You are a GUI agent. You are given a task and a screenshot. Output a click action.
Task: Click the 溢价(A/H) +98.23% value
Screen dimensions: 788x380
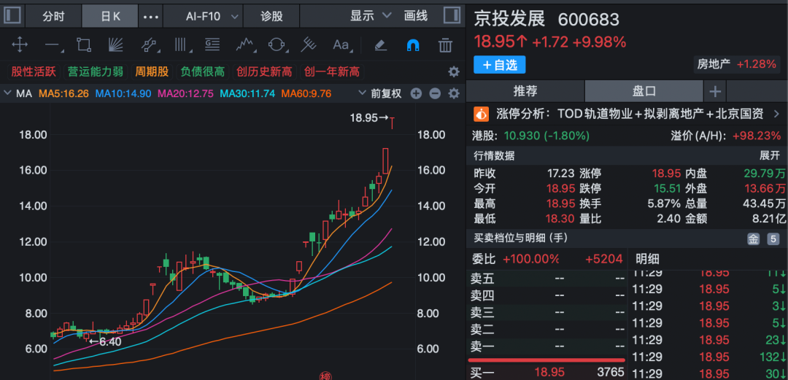pos(757,136)
